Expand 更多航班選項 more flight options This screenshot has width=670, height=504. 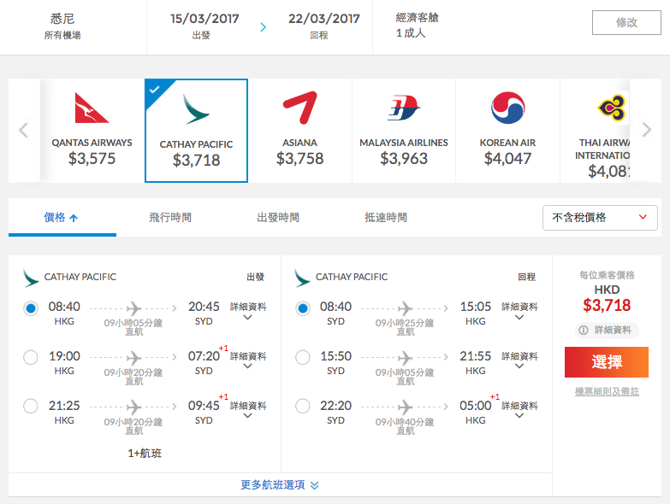point(280,485)
